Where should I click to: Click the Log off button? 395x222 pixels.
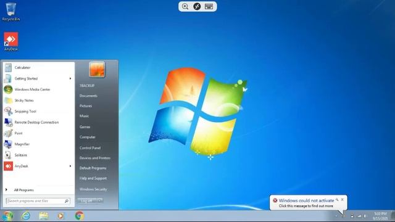[87, 200]
